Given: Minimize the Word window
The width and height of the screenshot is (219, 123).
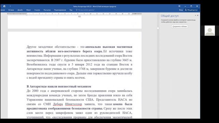Looking at the screenshot, I should [185, 6].
